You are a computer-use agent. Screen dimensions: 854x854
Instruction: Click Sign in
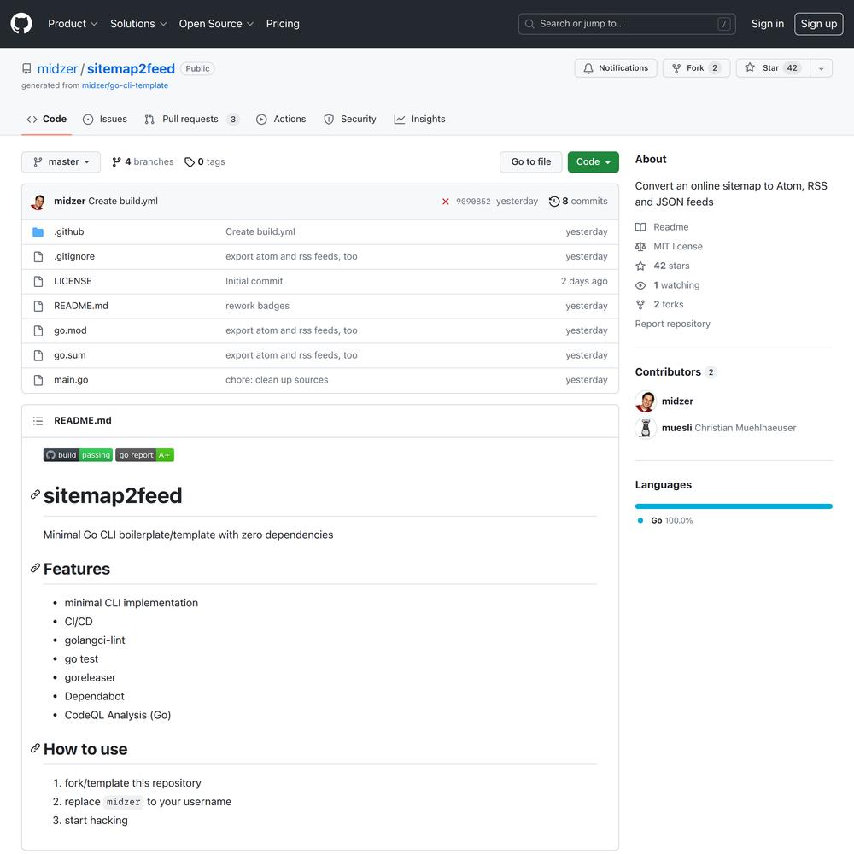(768, 24)
